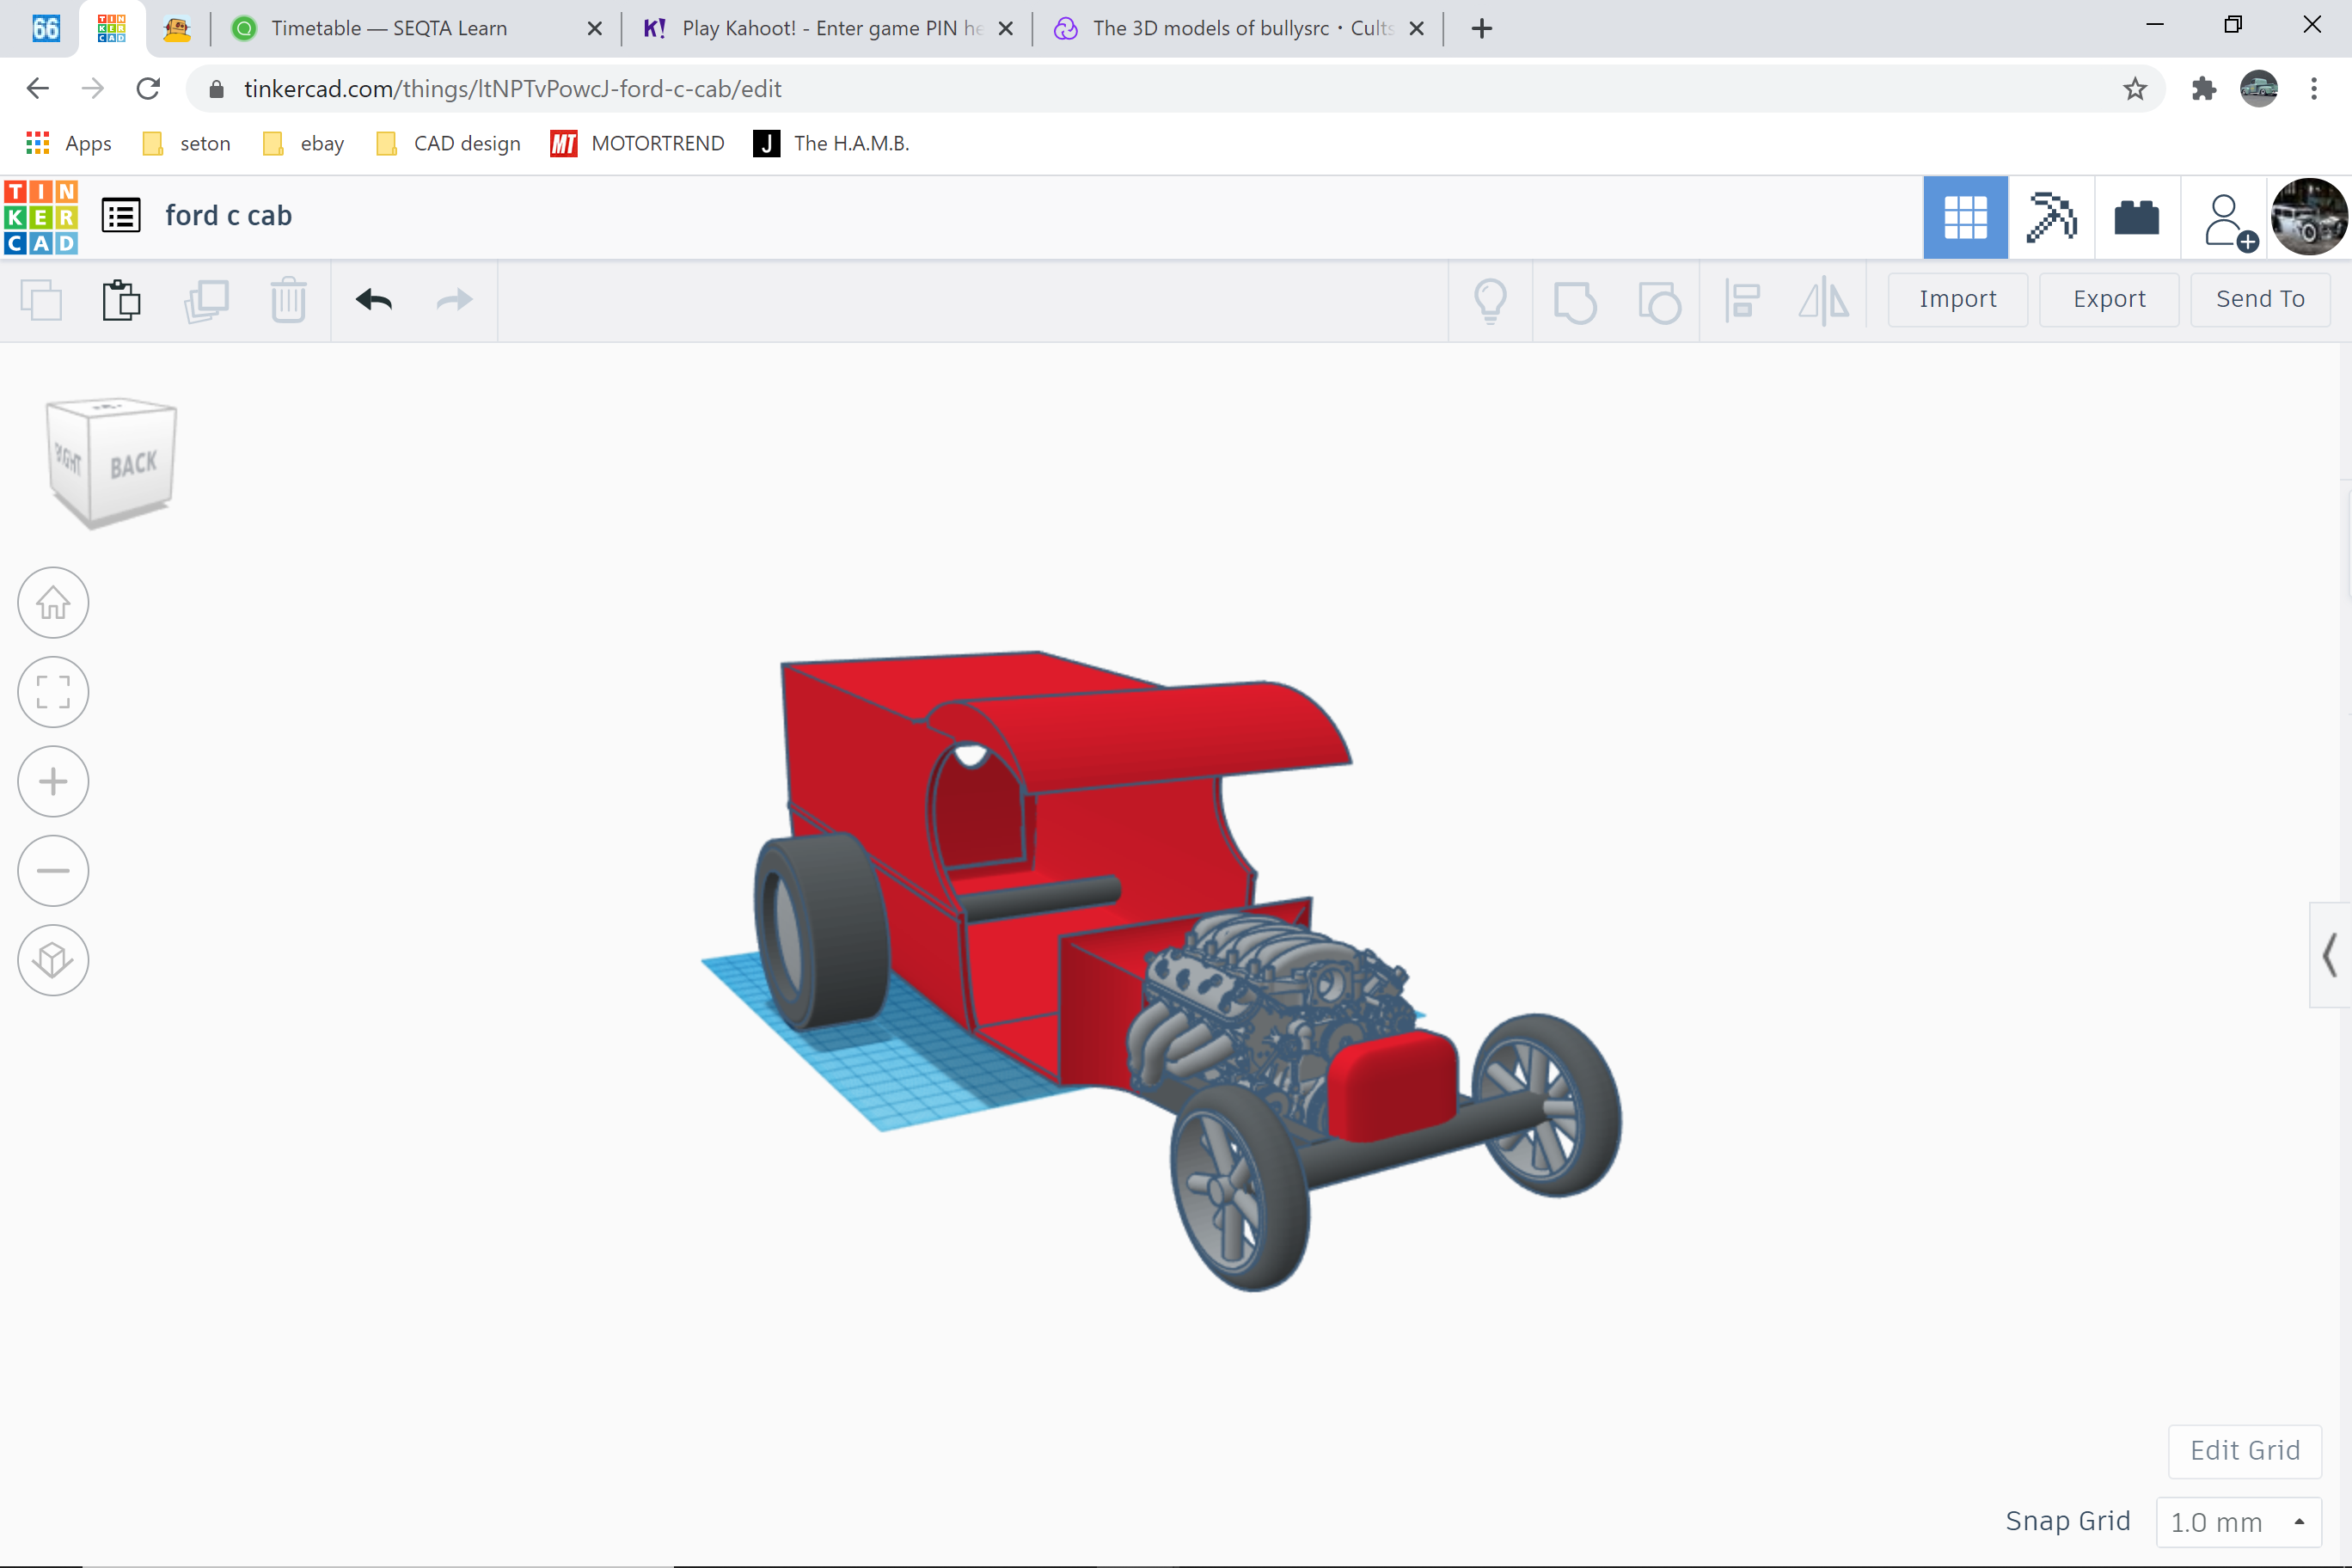Open The H.A.M.B. bookmark
The height and width of the screenshot is (1568, 2352).
(x=832, y=143)
